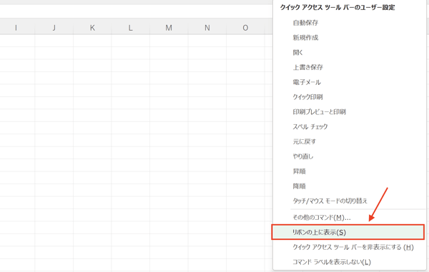Screen dimensions: 429x272
Task: Select column J header
Action: [x=54, y=28]
